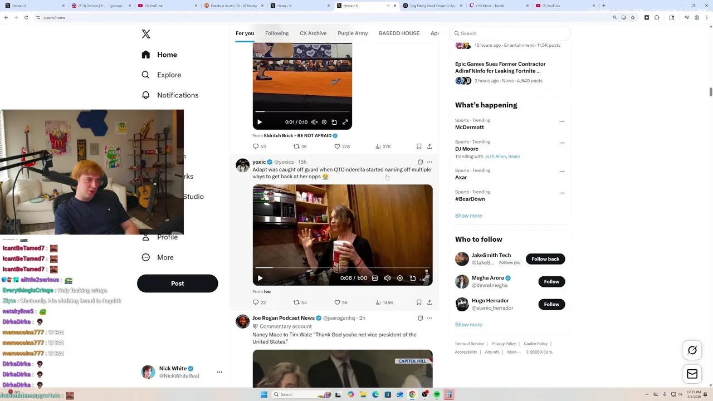Viewport: 713px width, 401px height.
Task: Open the Privacy Policy footer link
Action: coord(504,344)
